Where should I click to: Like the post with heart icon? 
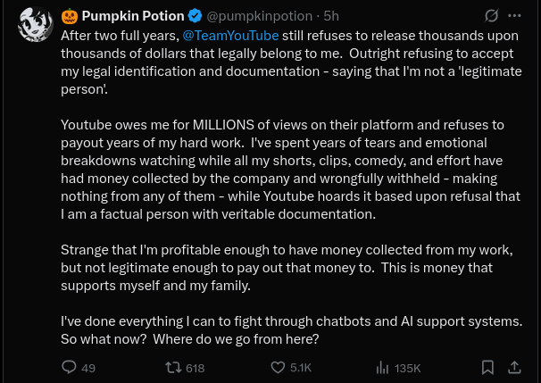point(278,367)
